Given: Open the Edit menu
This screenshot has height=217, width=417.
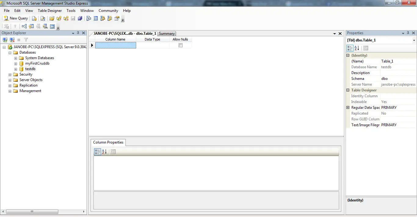Looking at the screenshot, I should tap(17, 11).
